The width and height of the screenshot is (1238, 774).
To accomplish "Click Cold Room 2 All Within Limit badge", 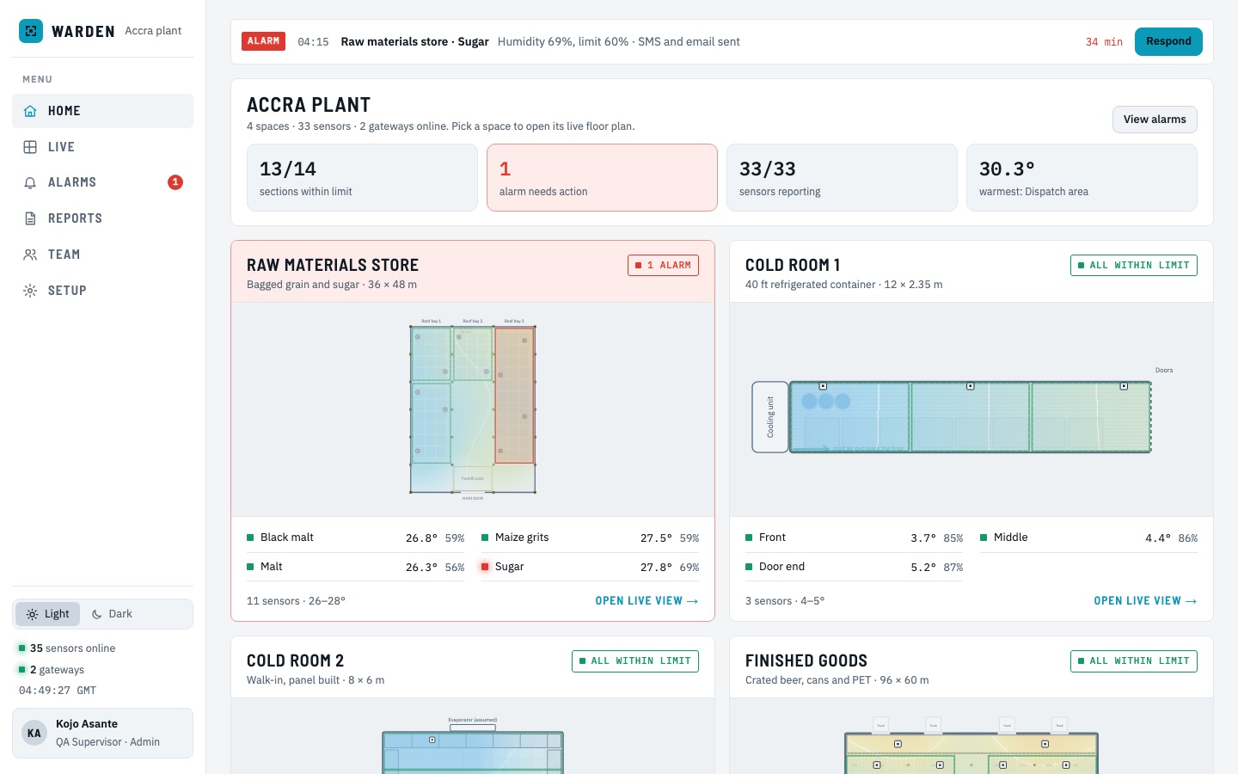I will click(x=635, y=661).
